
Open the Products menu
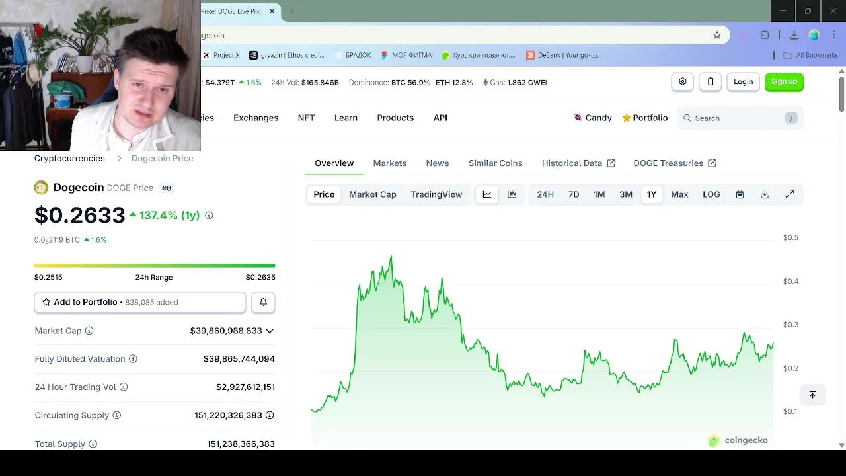395,118
